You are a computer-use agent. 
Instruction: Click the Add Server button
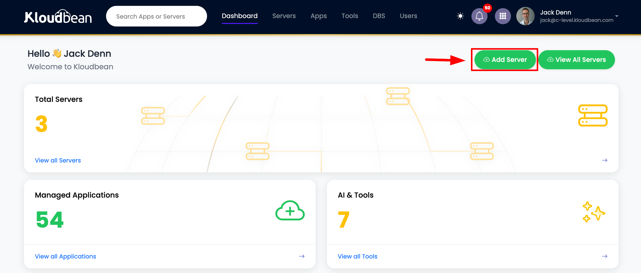coord(505,60)
